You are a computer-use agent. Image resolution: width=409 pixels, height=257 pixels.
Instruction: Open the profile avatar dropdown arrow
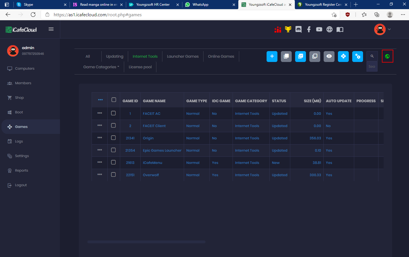point(389,29)
